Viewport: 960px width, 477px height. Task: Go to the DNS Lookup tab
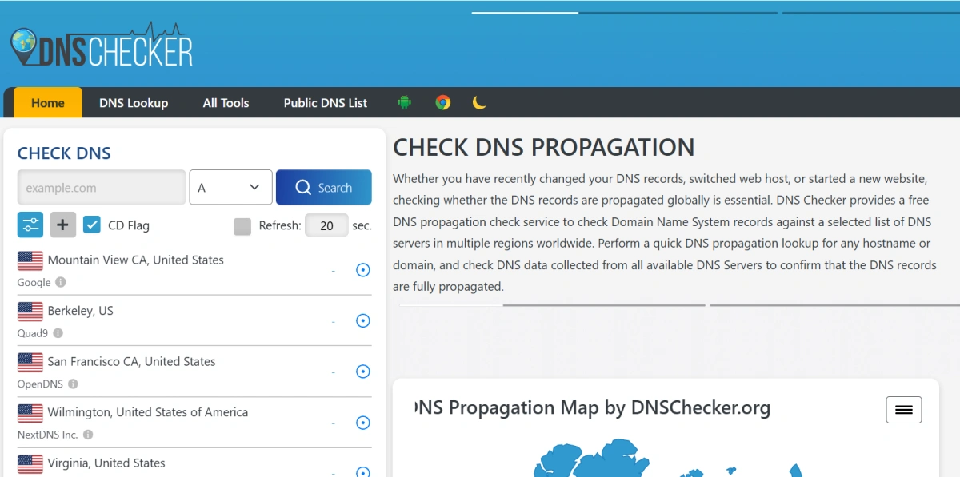coord(134,103)
